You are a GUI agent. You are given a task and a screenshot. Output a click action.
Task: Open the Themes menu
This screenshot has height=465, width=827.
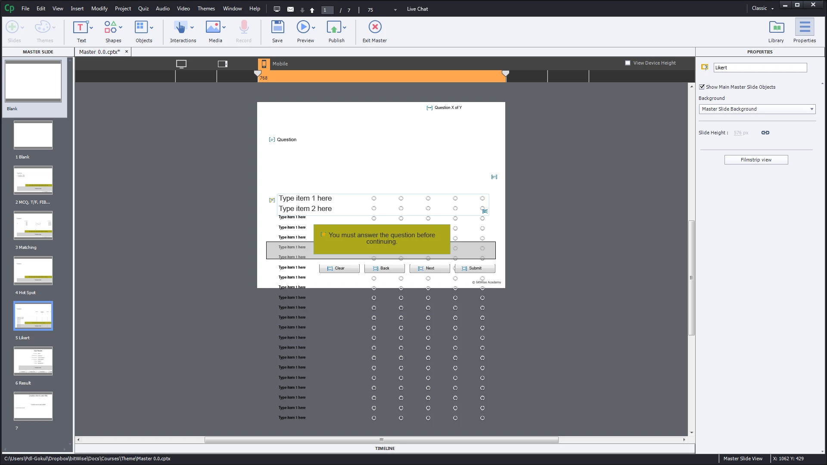[206, 9]
